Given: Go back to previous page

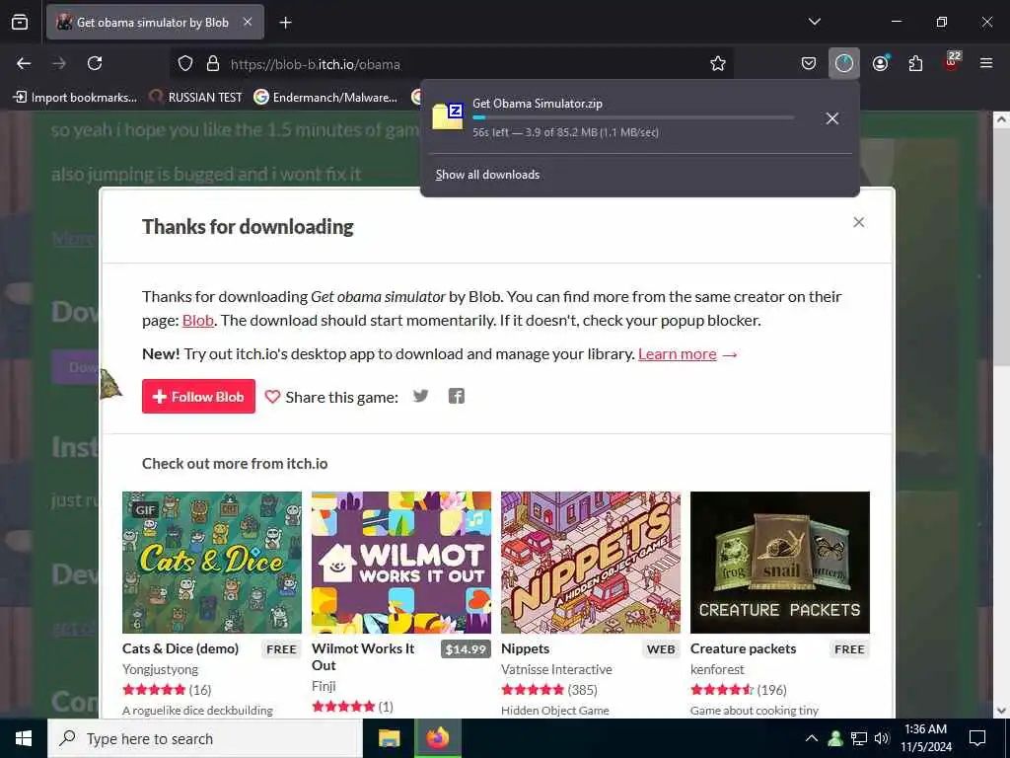Looking at the screenshot, I should (x=24, y=63).
